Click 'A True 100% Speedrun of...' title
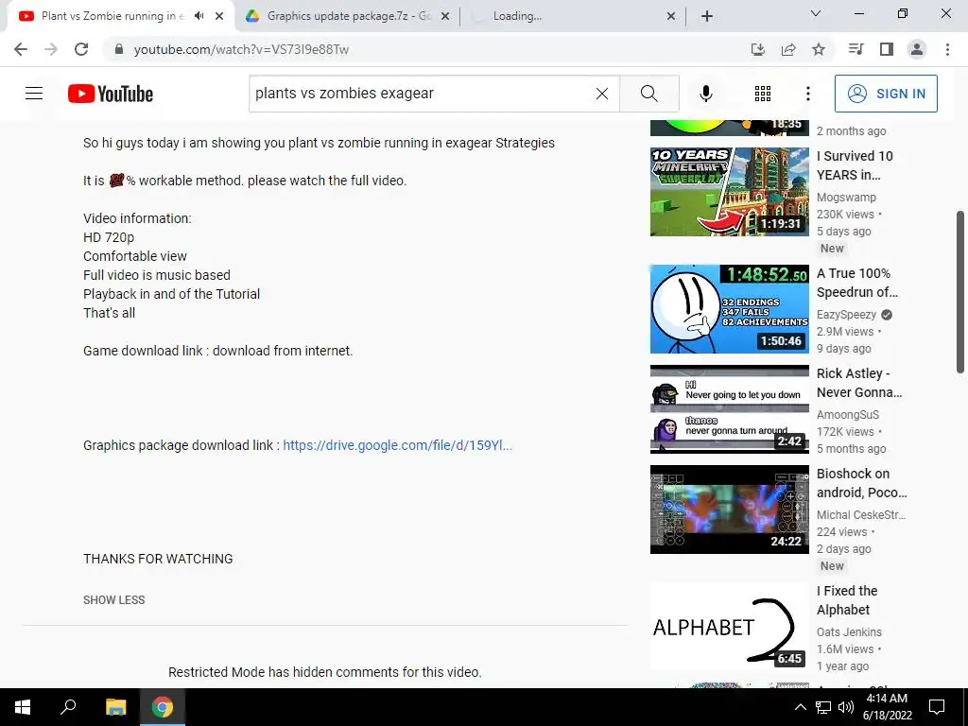This screenshot has width=968, height=726. (x=857, y=283)
